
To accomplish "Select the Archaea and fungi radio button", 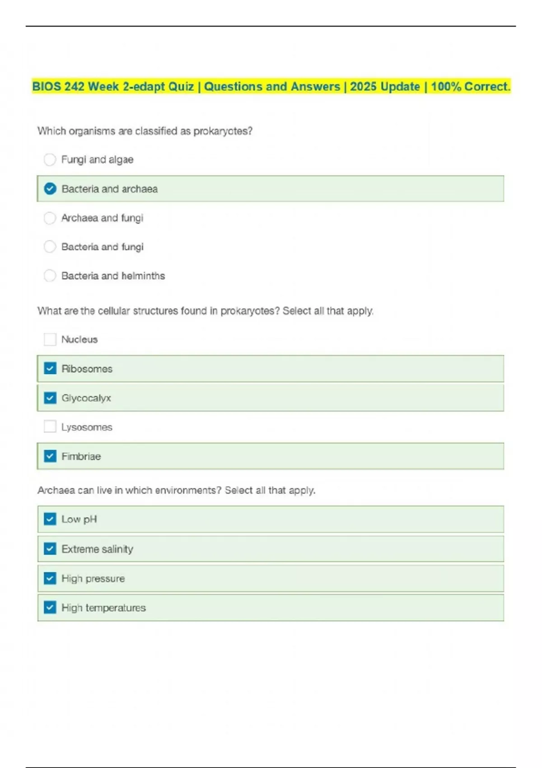I will (x=50, y=218).
